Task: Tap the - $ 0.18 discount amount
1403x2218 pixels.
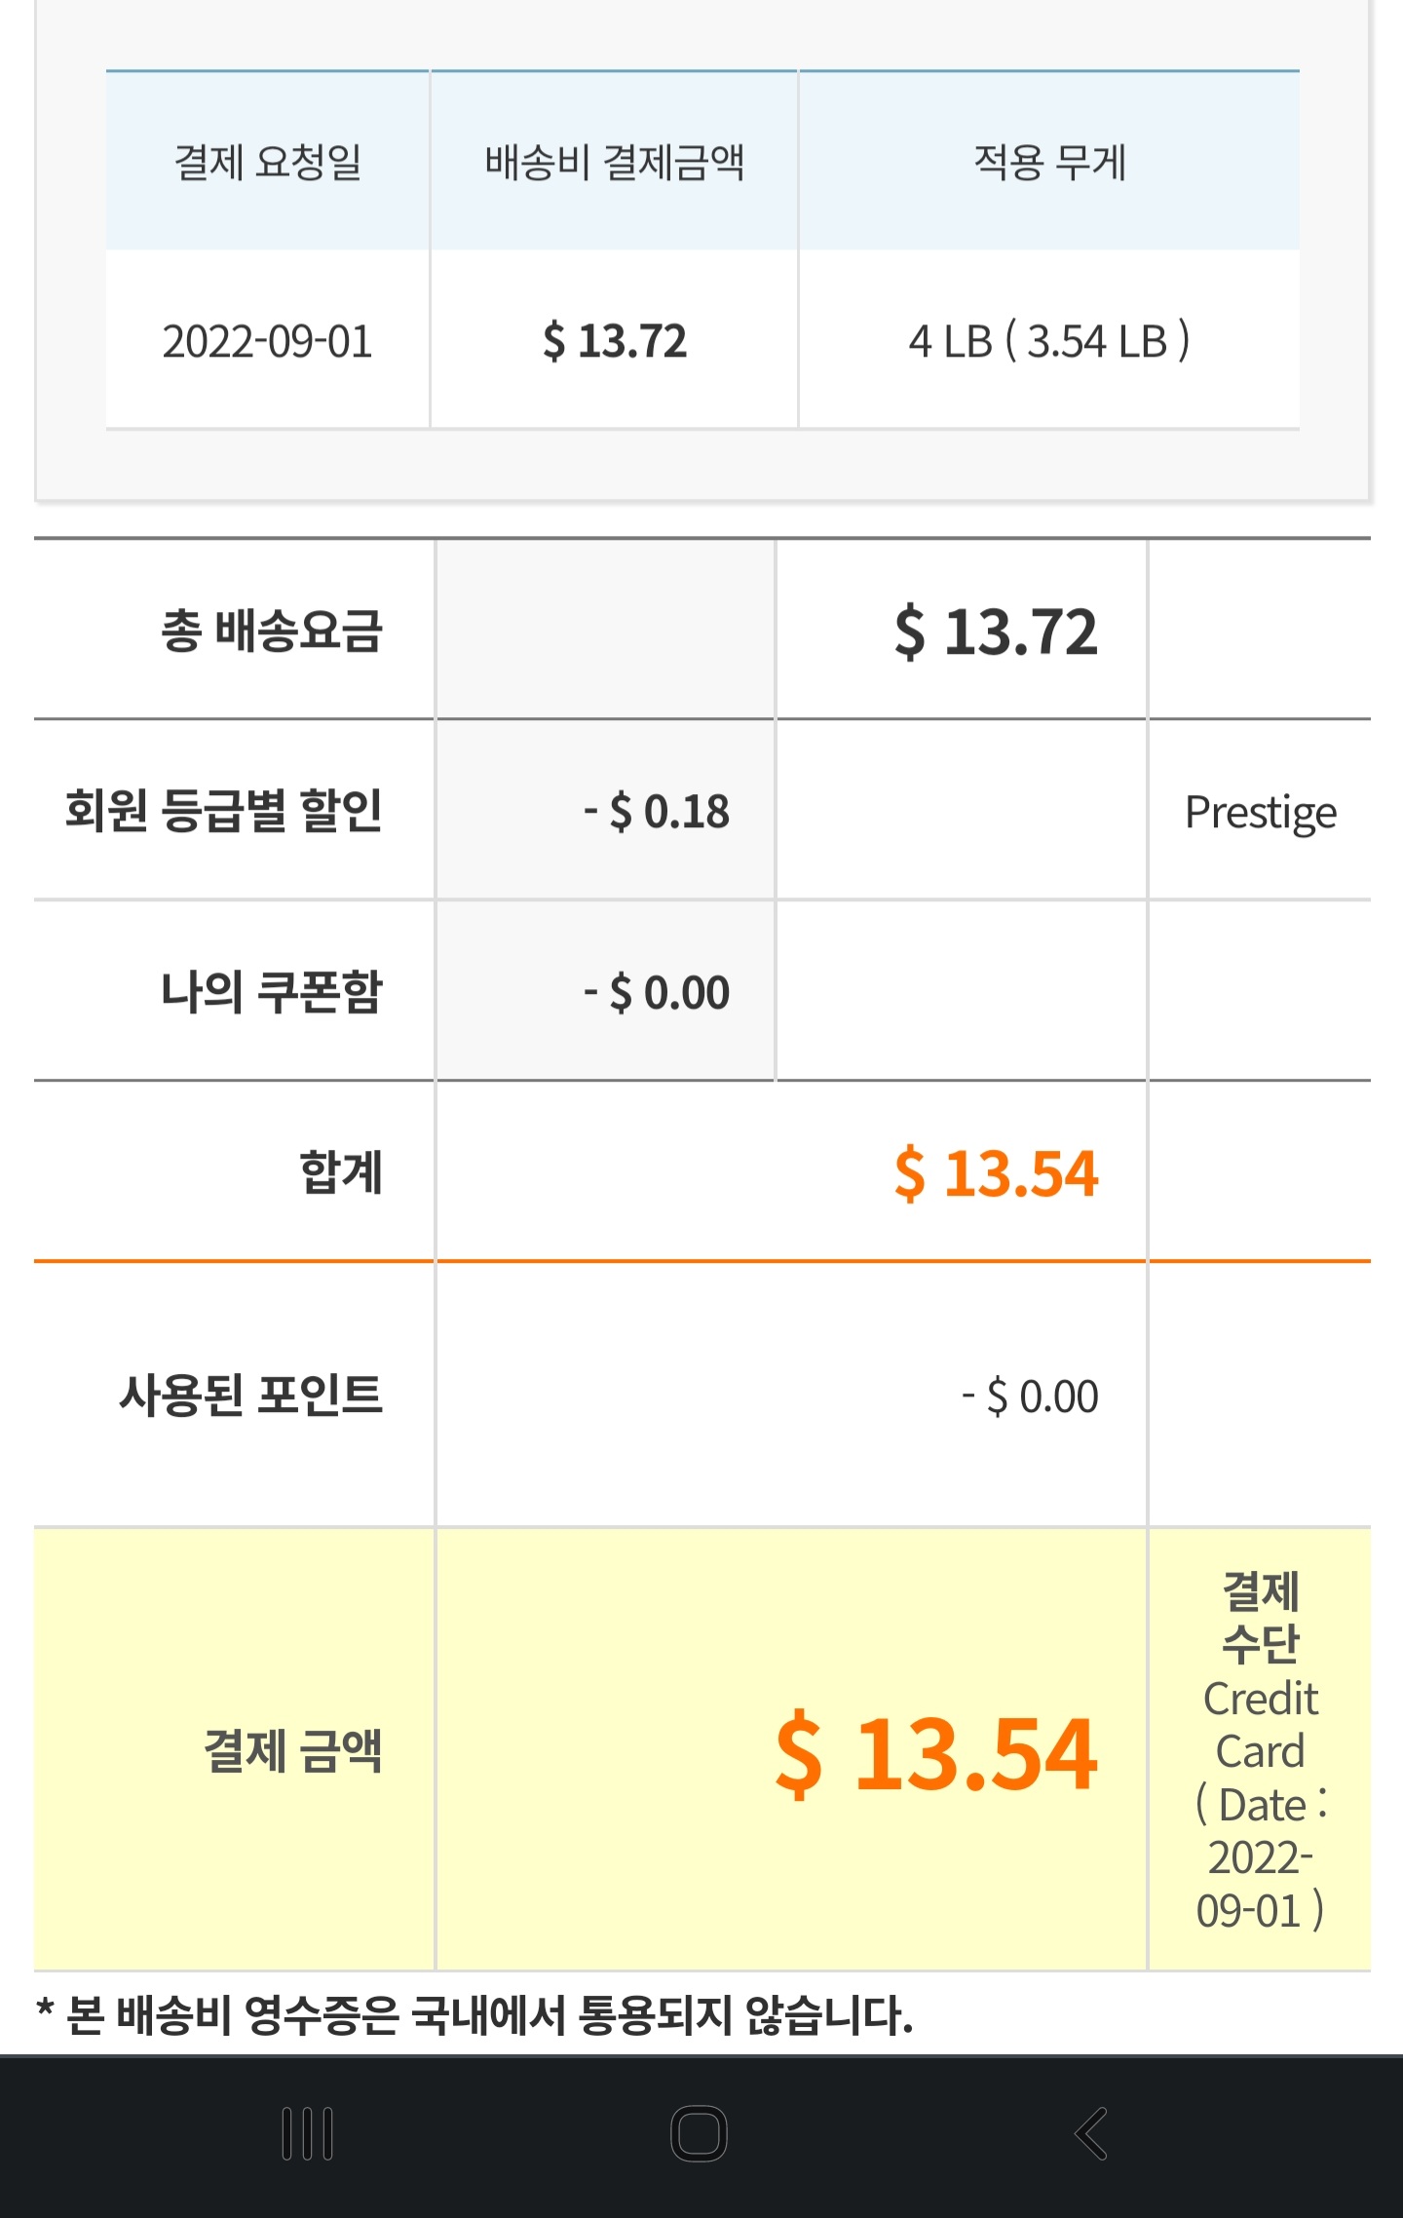Action: pos(657,811)
